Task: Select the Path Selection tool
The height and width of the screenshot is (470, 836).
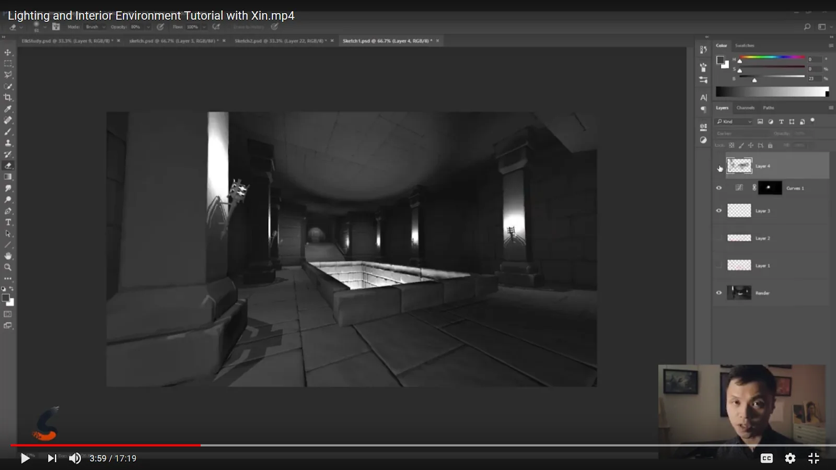Action: pos(8,234)
